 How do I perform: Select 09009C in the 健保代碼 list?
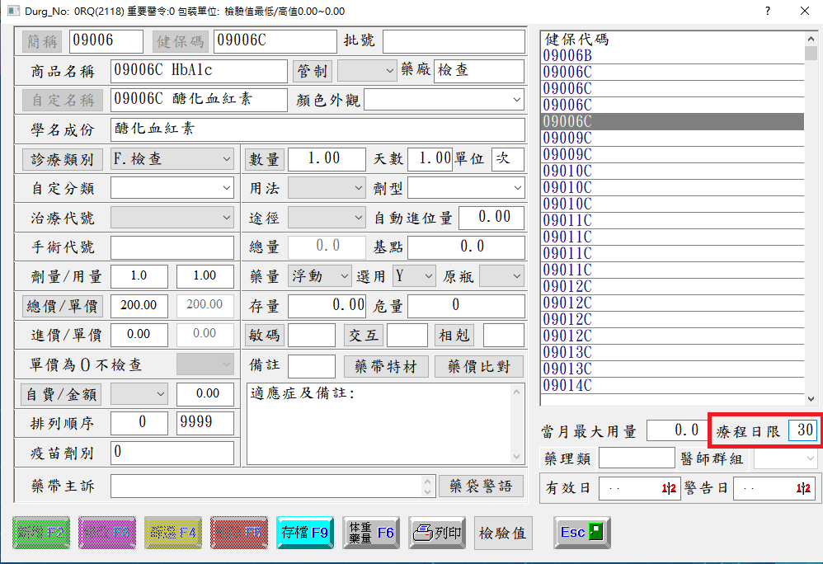coord(567,138)
